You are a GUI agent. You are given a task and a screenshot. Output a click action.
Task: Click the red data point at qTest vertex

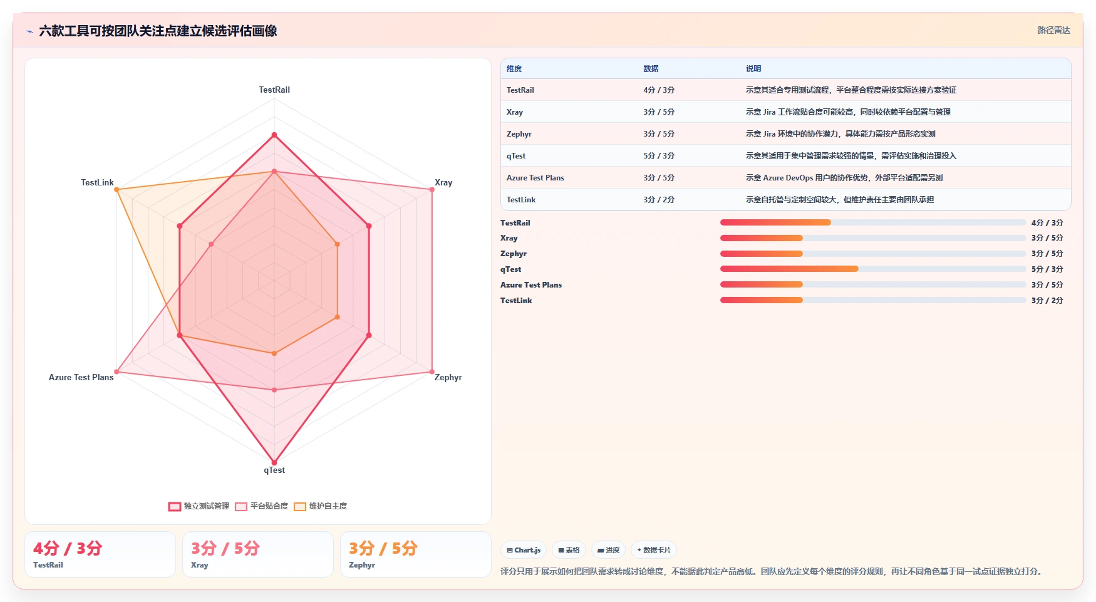(x=274, y=462)
